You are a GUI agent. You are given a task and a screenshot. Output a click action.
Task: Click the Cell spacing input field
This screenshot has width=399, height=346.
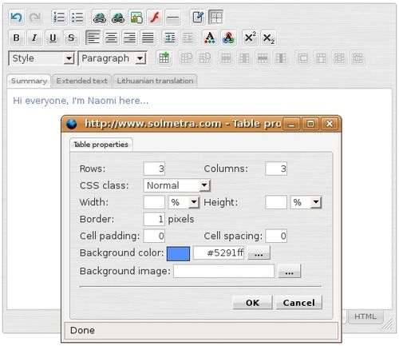[x=276, y=236]
